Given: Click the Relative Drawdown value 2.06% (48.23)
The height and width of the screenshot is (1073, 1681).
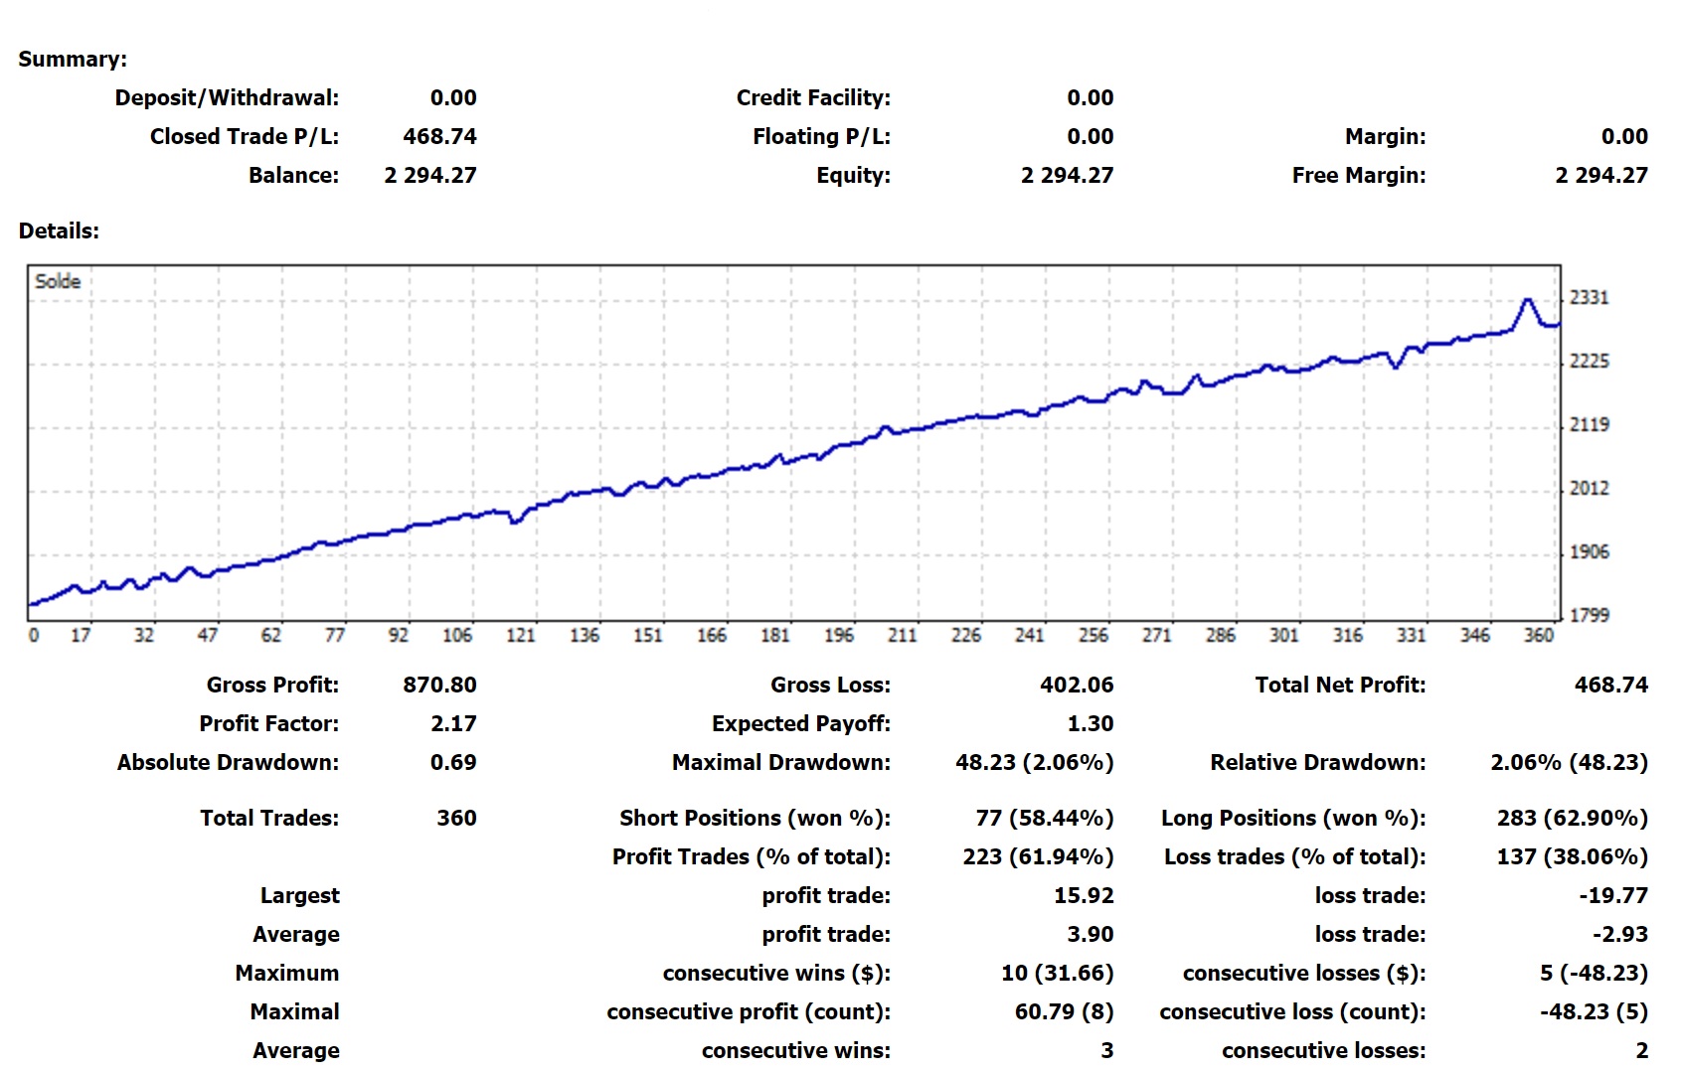Looking at the screenshot, I should (1569, 762).
